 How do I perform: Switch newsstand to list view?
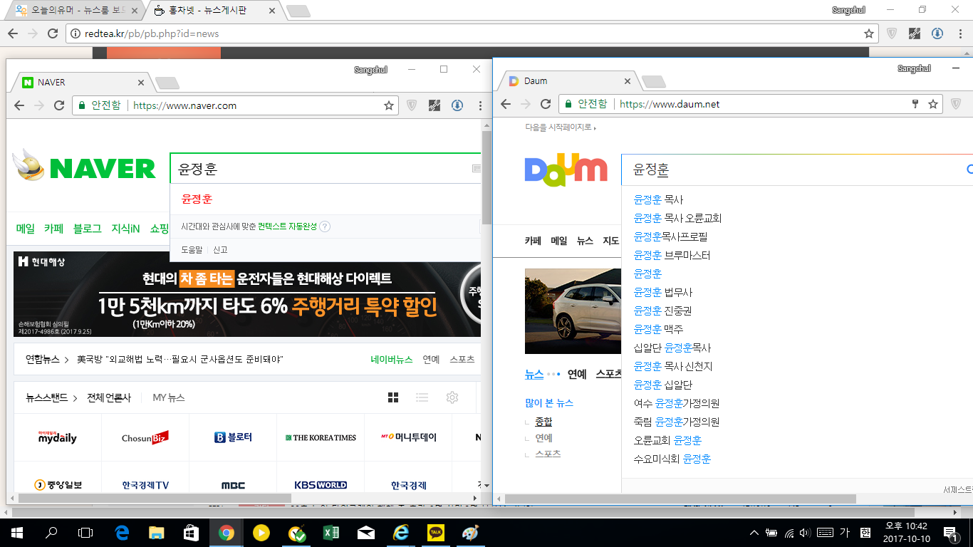click(422, 397)
